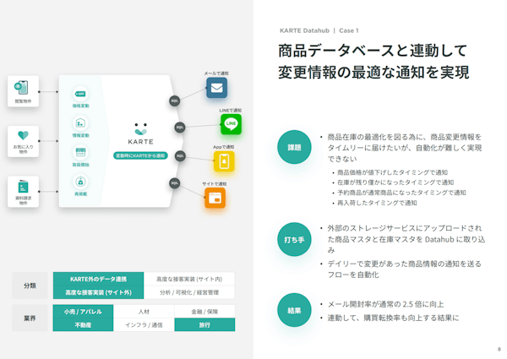Click the orange site window icon
This screenshot has width=507, height=359.
click(x=215, y=198)
